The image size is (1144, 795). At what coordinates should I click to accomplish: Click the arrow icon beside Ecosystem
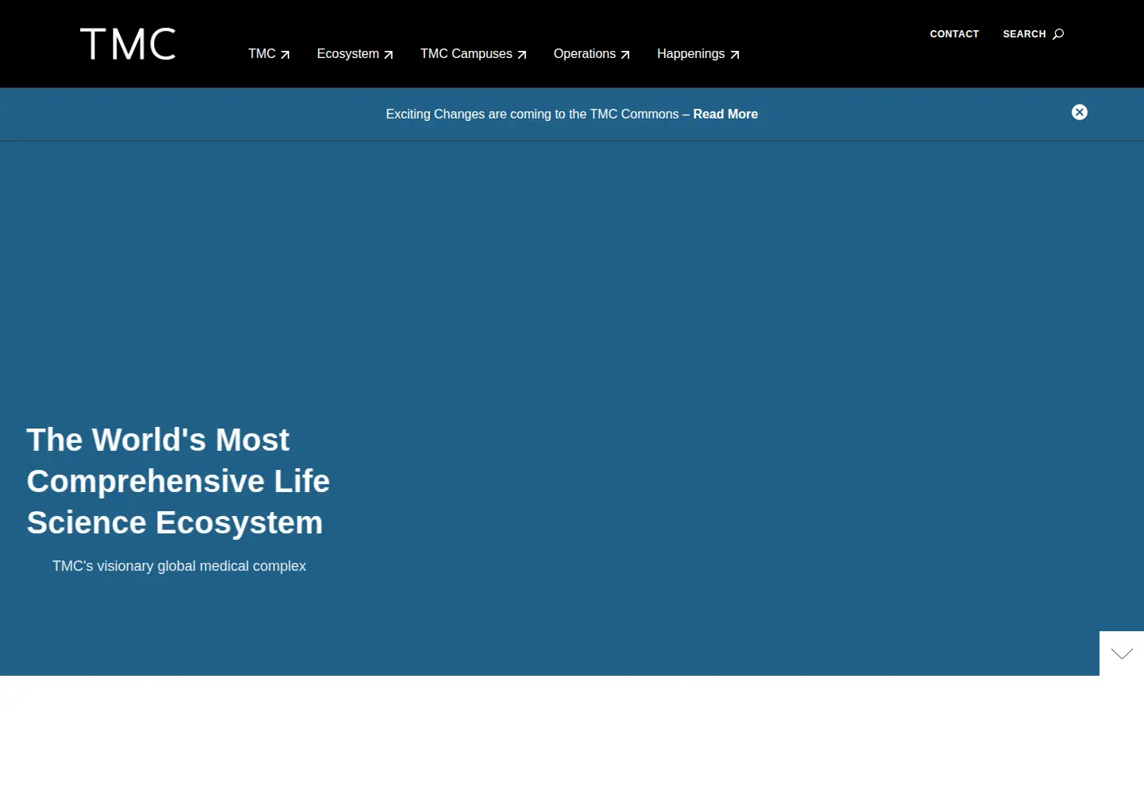(388, 55)
